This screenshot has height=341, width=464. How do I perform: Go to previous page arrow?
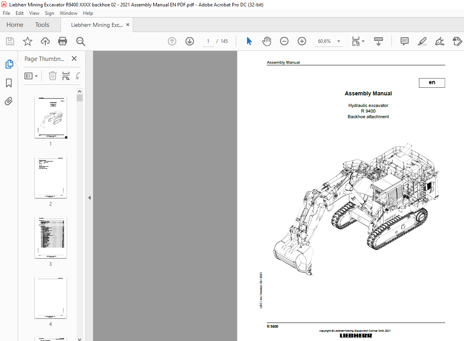[x=172, y=41]
